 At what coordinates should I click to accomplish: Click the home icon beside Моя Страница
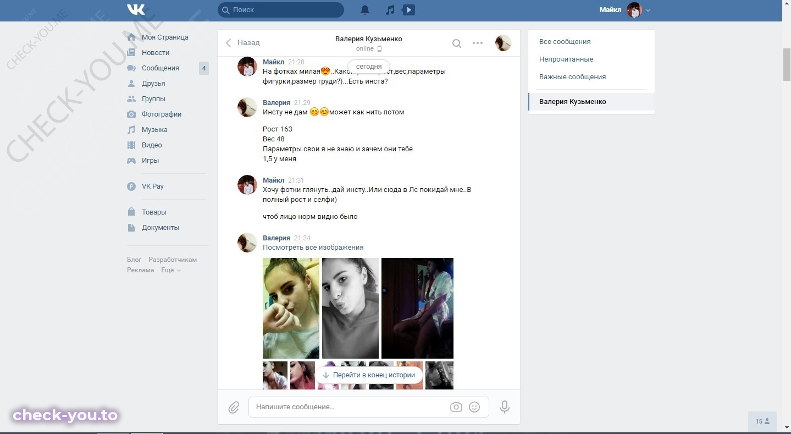click(x=131, y=37)
